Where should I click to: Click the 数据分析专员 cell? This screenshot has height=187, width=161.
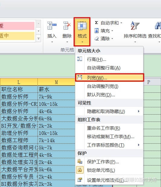pyautogui.click(x=19, y=176)
